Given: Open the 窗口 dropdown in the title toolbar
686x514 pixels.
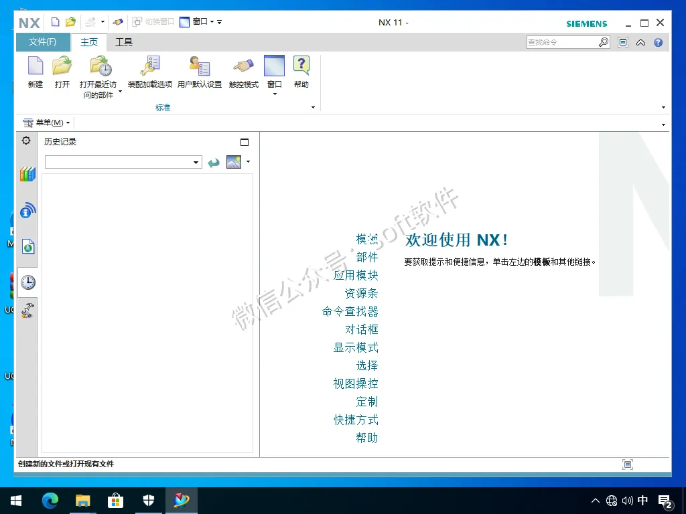Looking at the screenshot, I should click(x=212, y=21).
